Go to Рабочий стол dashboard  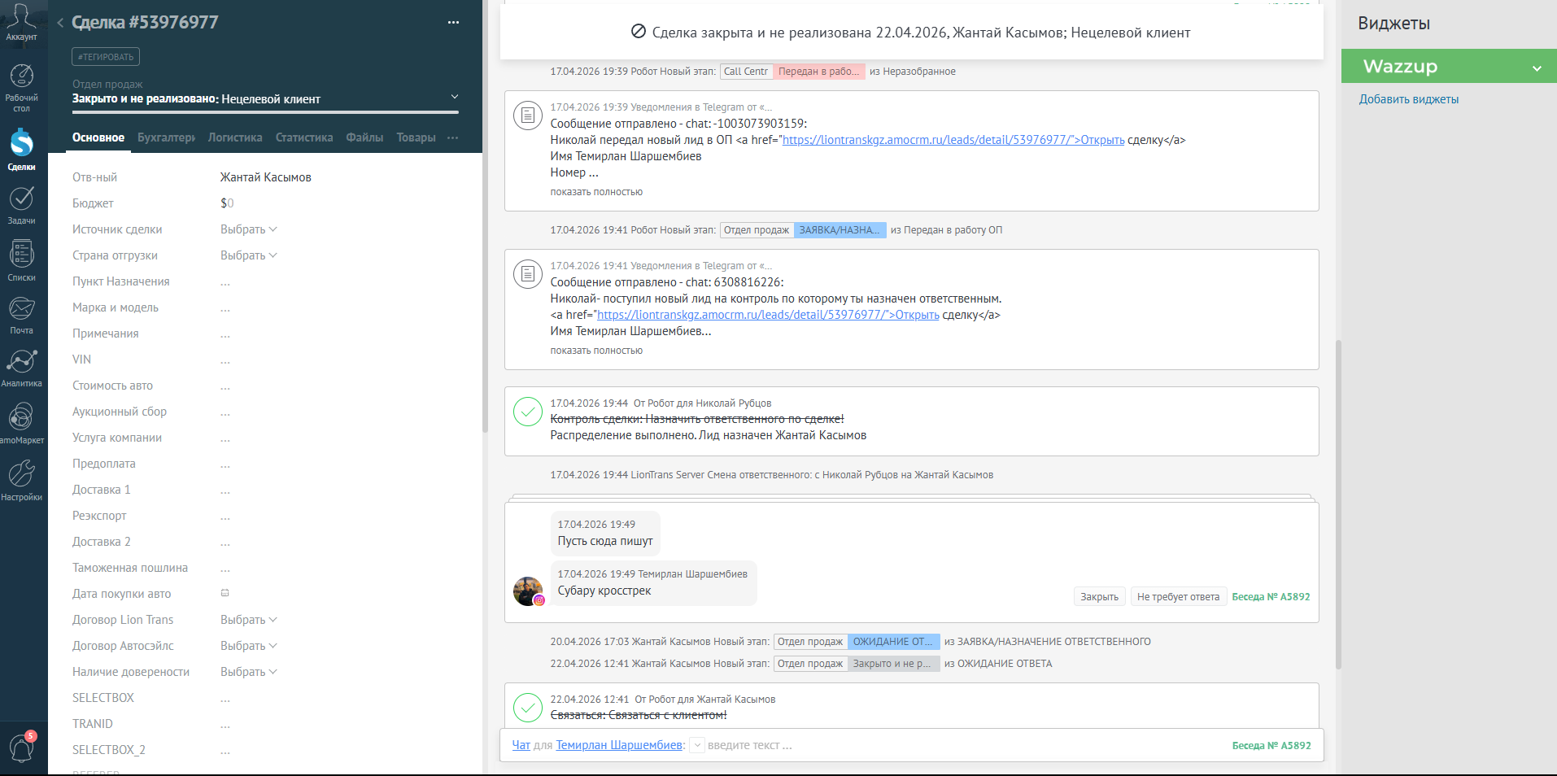tap(21, 88)
